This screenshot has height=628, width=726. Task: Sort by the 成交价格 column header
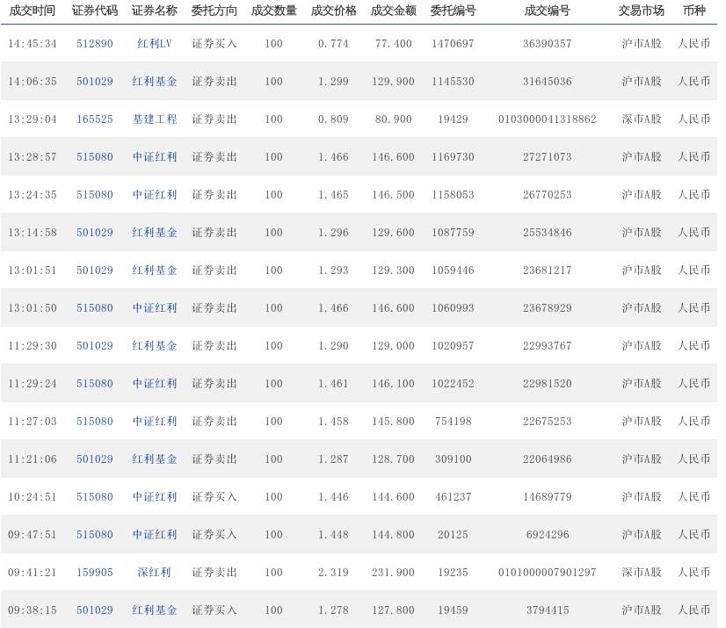coord(333,11)
